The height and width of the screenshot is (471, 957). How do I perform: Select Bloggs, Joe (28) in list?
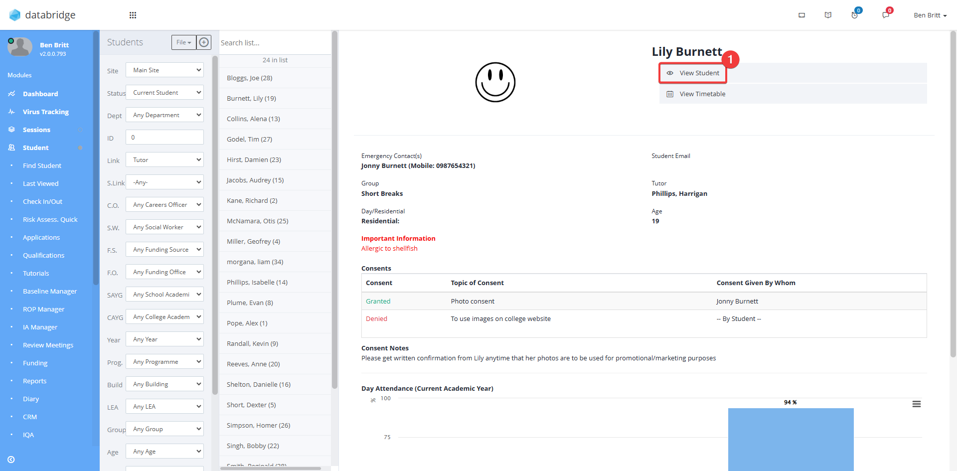pos(275,78)
